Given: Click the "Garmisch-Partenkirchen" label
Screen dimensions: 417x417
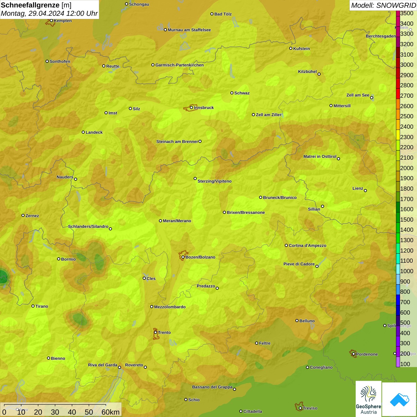Looking at the screenshot, I should tap(180, 65).
